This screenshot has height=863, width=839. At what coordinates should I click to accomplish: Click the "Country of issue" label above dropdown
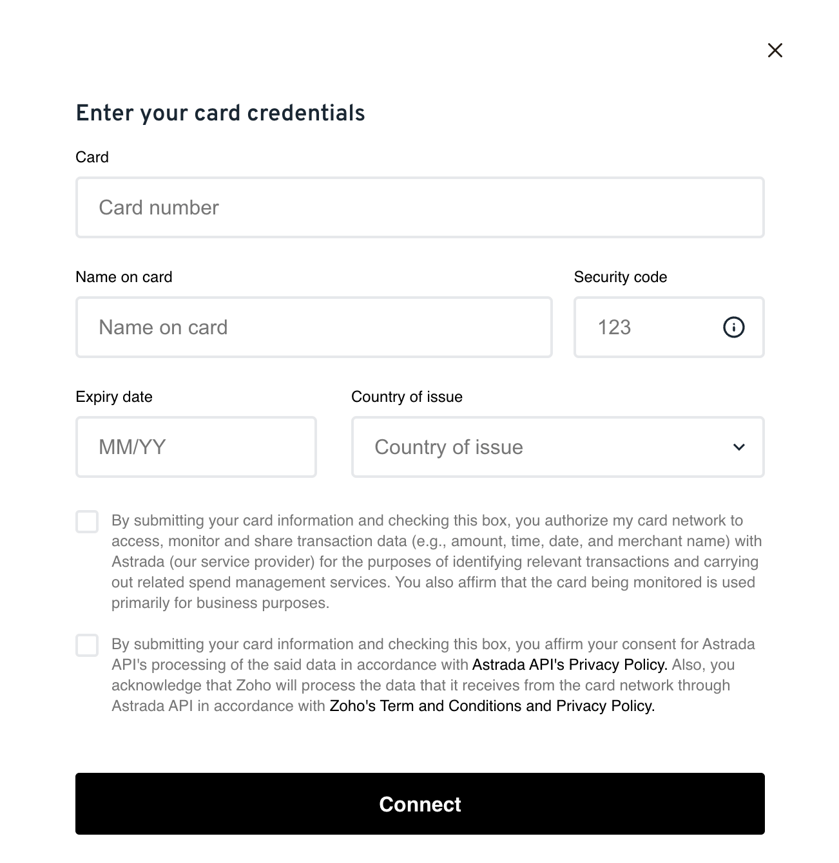[x=407, y=397]
